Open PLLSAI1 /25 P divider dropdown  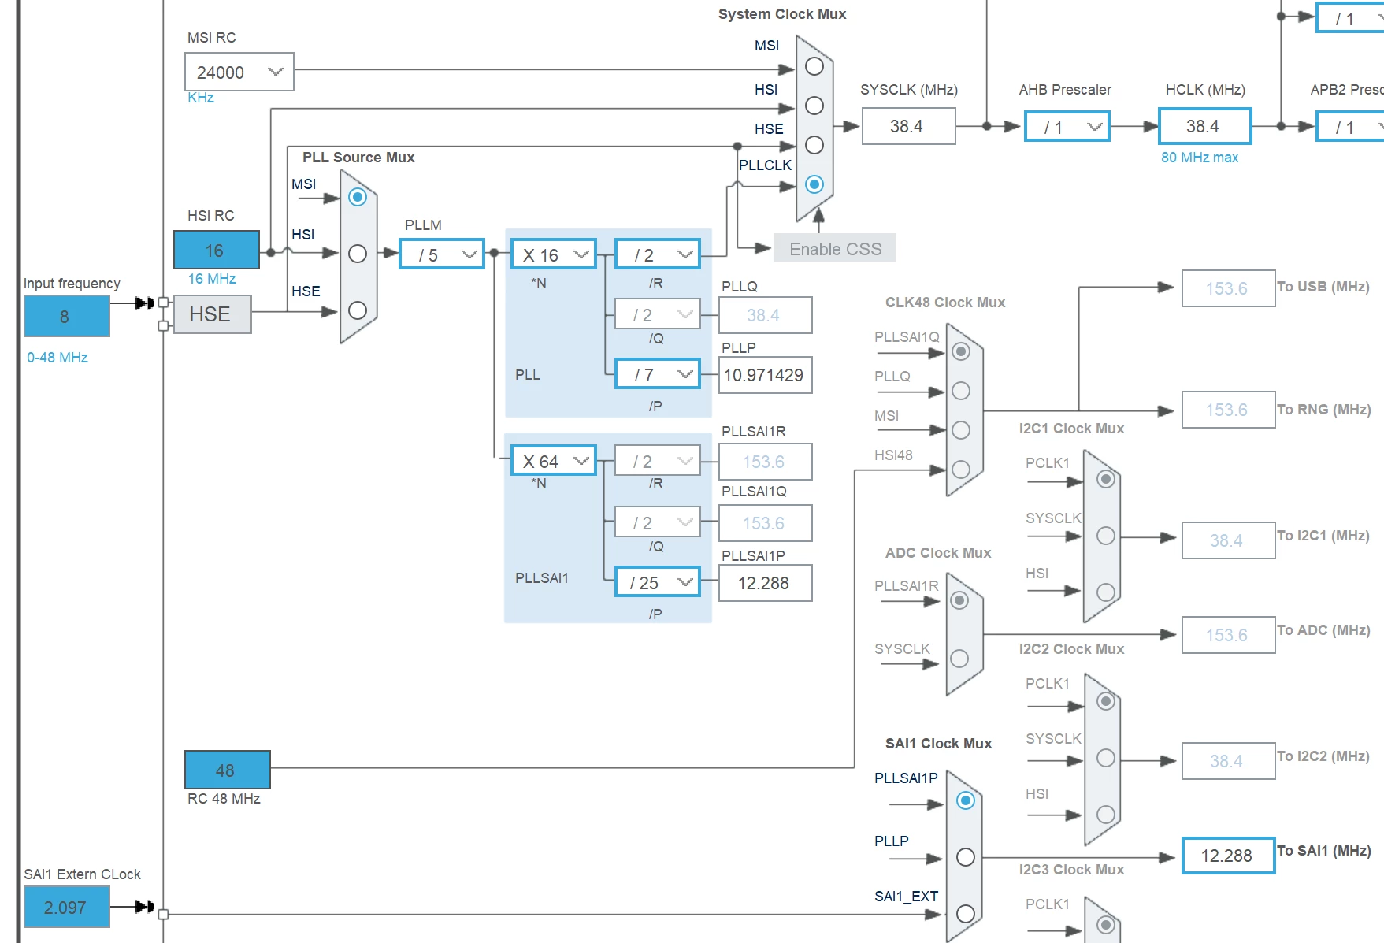(x=658, y=581)
